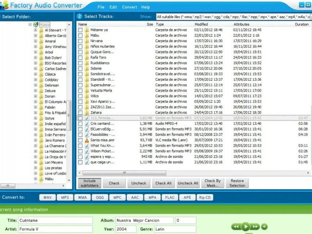312x234 pixels.
Task: Click the rewind playback button
Action: (236, 227)
